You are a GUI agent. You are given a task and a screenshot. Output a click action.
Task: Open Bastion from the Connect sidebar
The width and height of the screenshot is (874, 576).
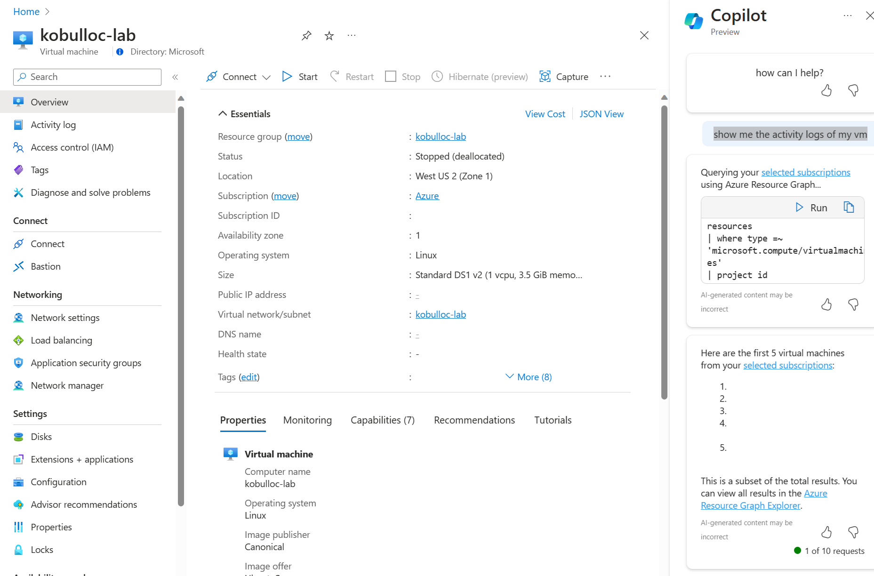click(x=45, y=266)
